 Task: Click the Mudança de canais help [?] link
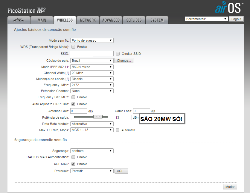[x=67, y=79]
